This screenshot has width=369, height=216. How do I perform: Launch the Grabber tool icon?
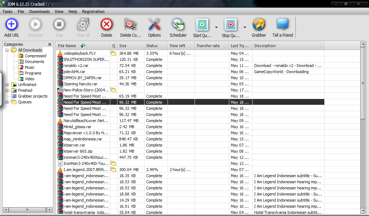click(259, 24)
